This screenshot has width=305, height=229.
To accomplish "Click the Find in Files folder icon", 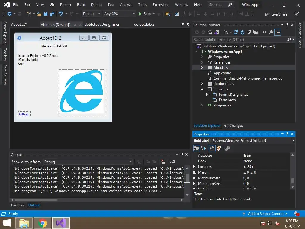I will (x=167, y=14).
